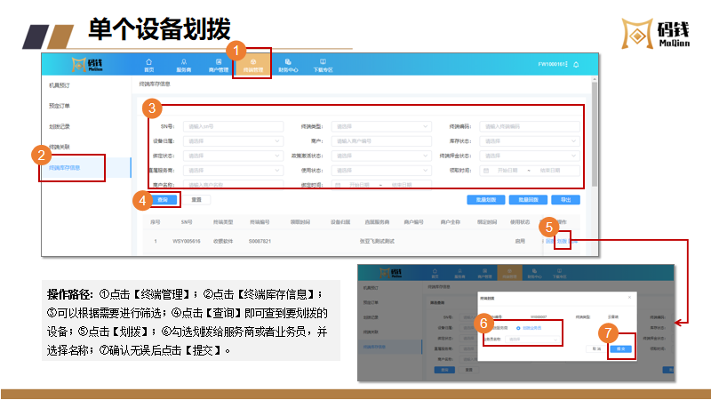This screenshot has width=711, height=400.
Task: Open the 服务商 nav icon
Action: coord(183,64)
